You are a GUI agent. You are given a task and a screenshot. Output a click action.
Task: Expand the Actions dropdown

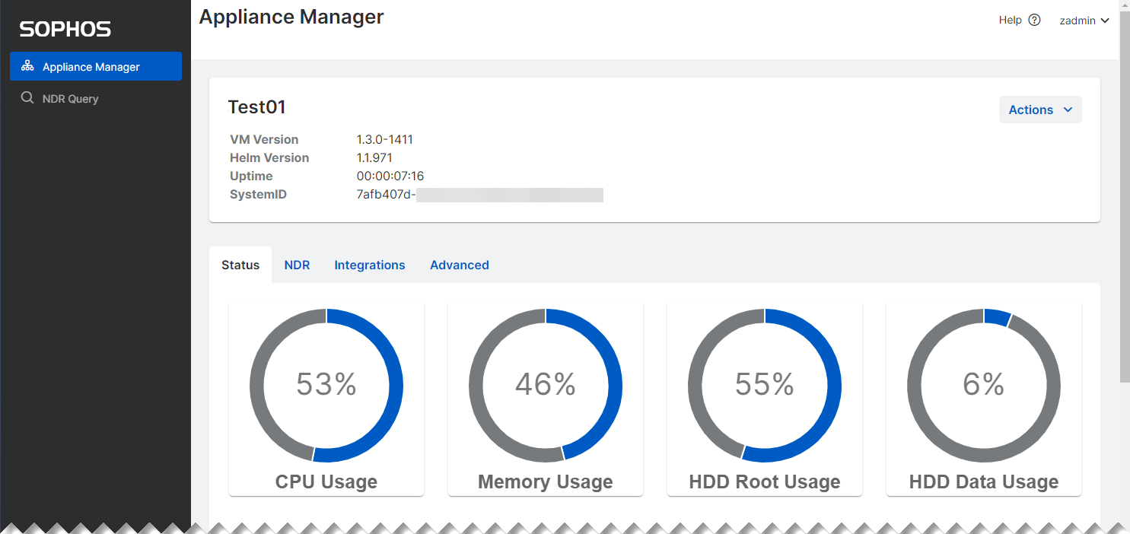tap(1039, 110)
